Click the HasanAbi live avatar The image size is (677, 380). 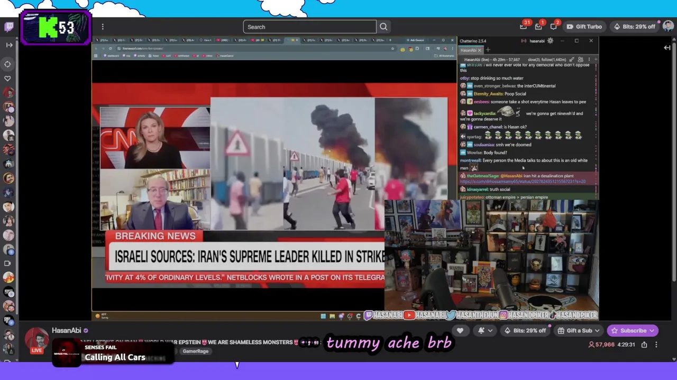point(36,341)
